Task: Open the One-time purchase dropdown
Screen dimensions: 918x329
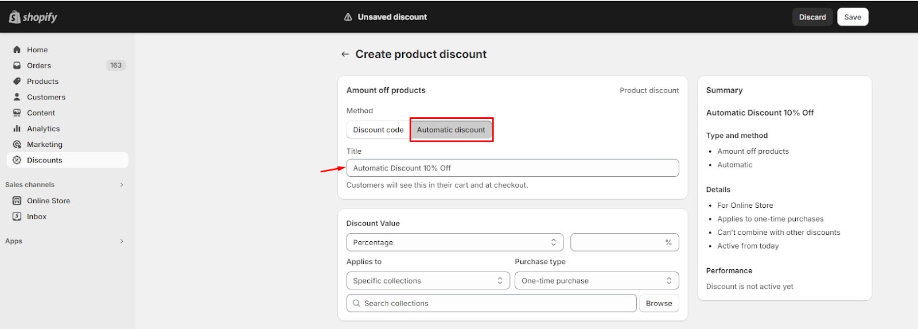Action: tap(597, 281)
